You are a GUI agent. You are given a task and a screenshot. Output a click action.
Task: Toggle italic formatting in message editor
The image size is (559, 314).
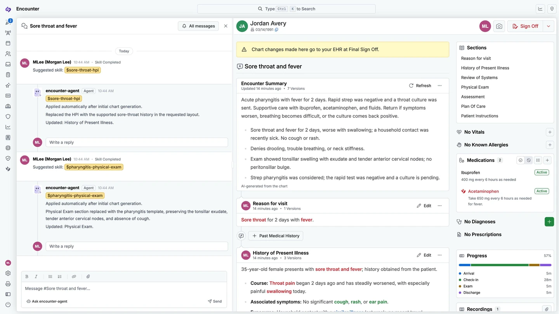[36, 276]
